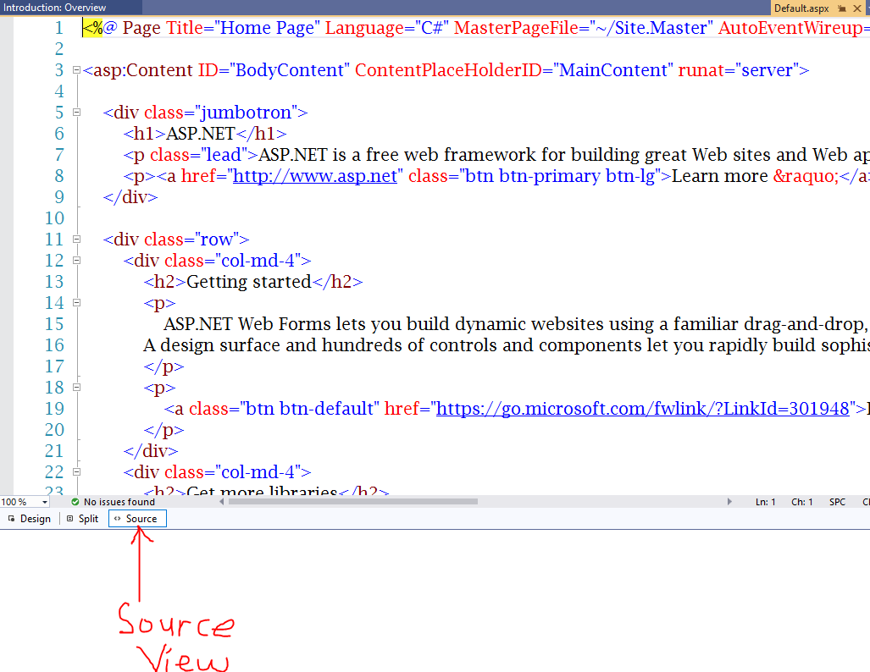The width and height of the screenshot is (870, 672).
Task: Collapse the paragraph tag on line 18
Action: [76, 387]
